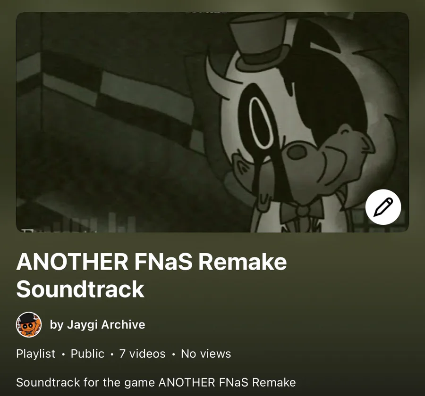Click the word "ANOTHER" in the title

click(72, 262)
